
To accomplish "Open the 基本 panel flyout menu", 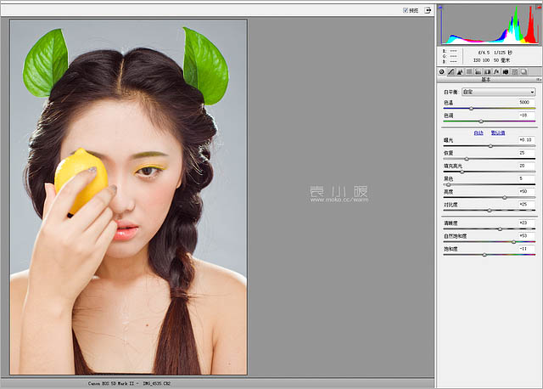I will 538,79.
